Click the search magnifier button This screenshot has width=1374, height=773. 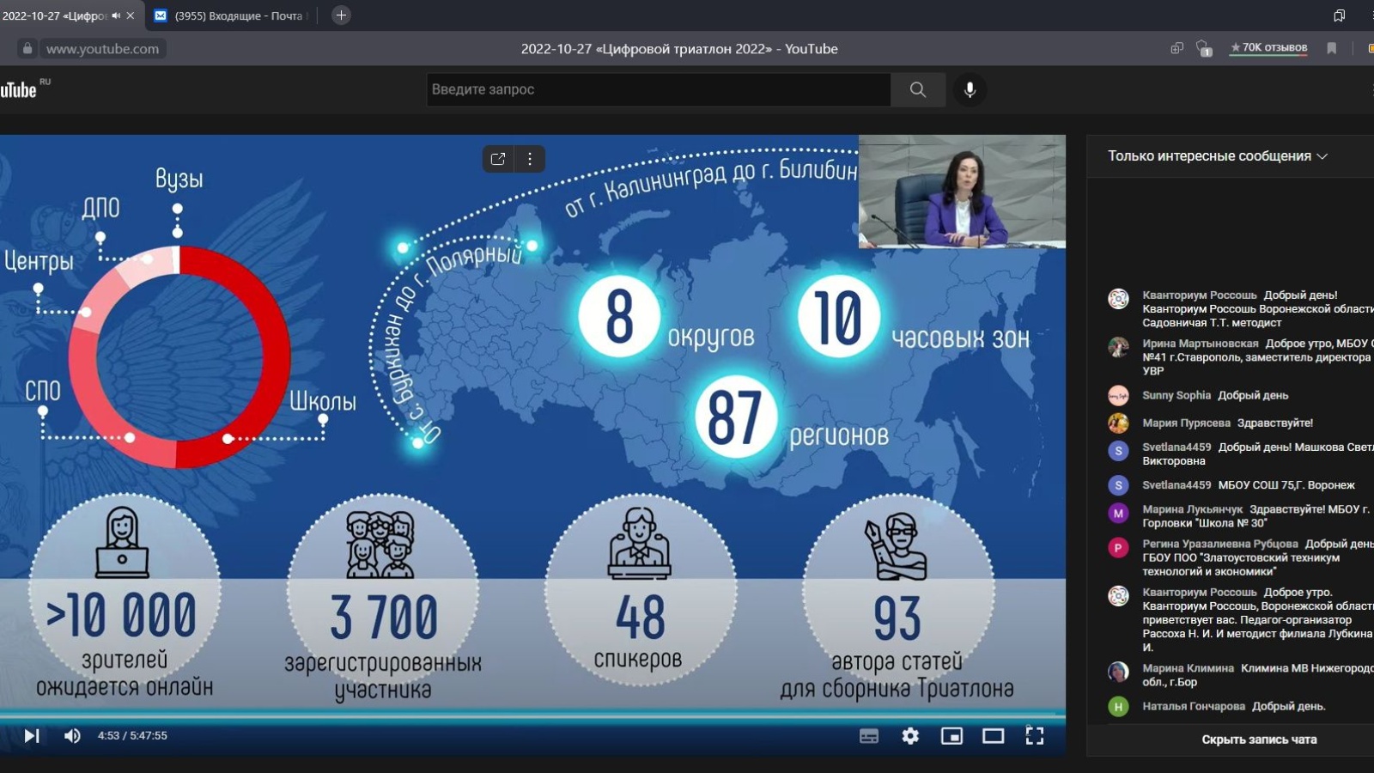point(918,89)
